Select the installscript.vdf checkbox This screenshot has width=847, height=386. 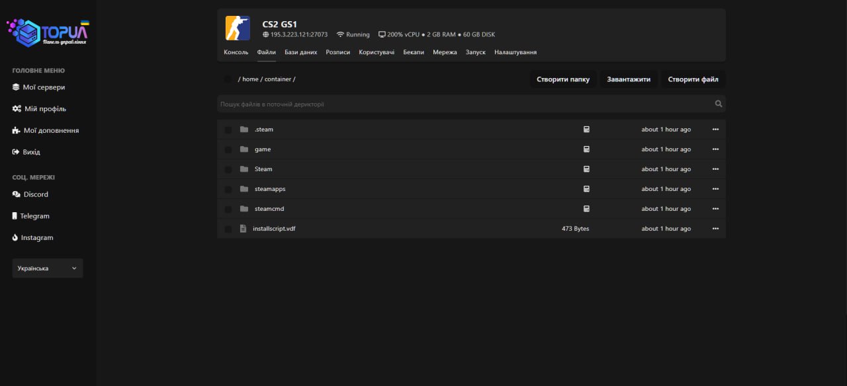pyautogui.click(x=228, y=229)
